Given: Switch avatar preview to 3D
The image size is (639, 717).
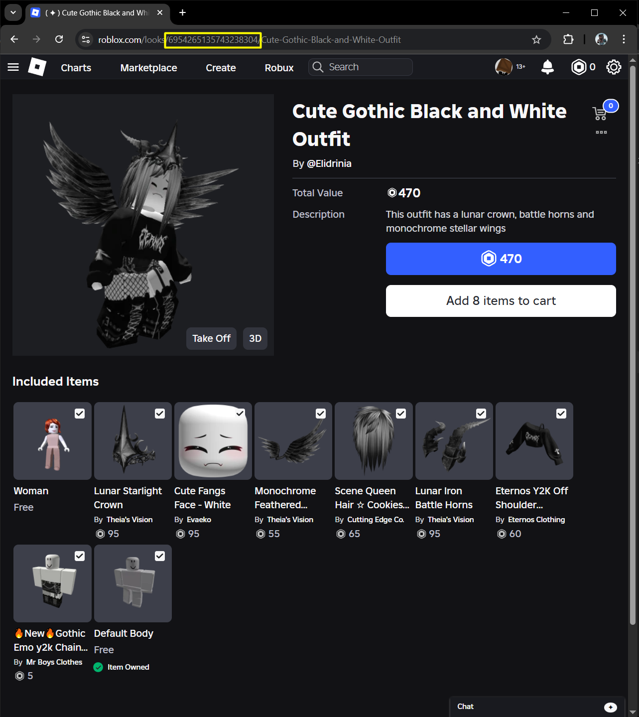Looking at the screenshot, I should (x=255, y=338).
